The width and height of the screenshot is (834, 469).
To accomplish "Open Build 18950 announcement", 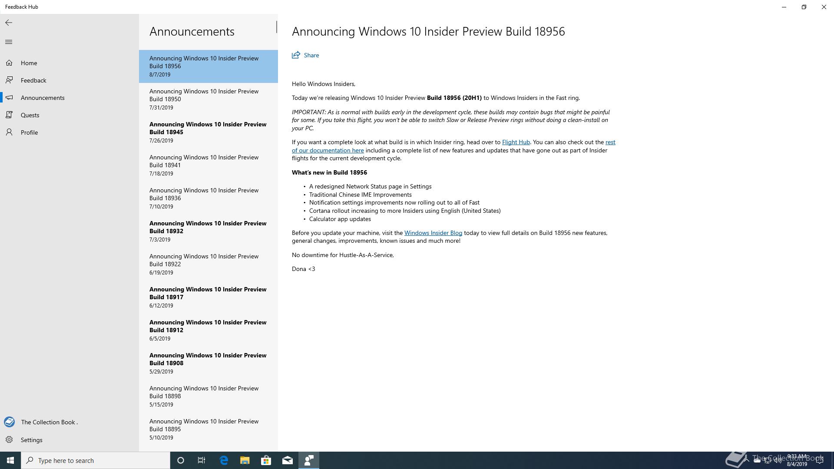I will pos(208,99).
